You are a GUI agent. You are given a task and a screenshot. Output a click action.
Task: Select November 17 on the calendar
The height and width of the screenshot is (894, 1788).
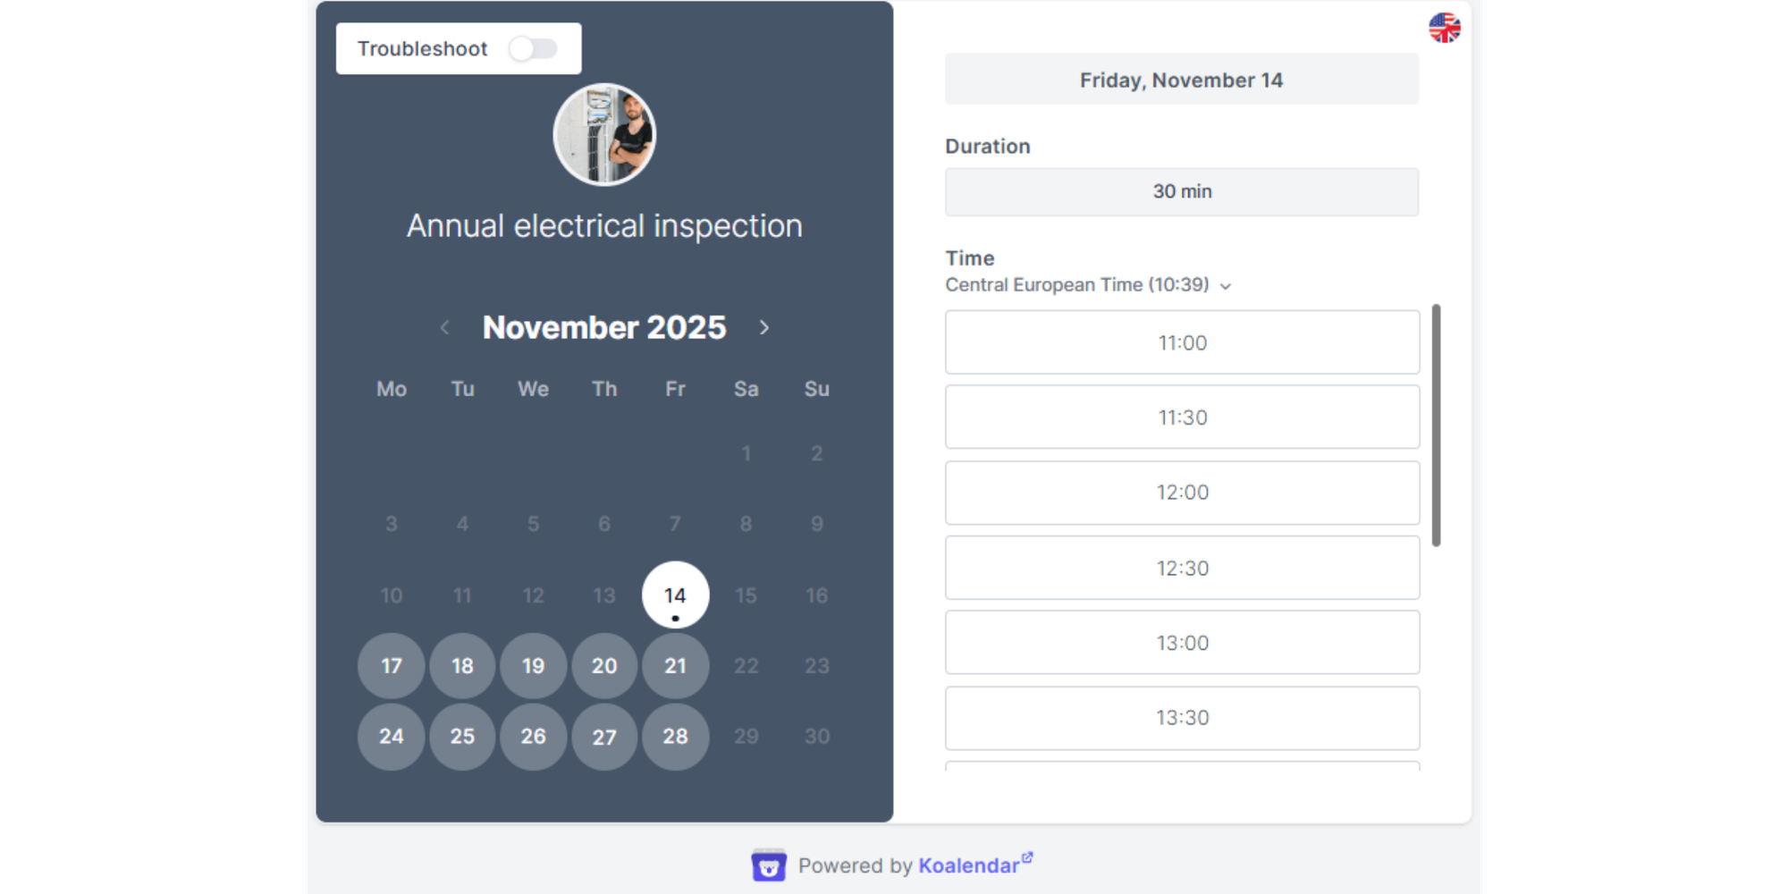tap(391, 665)
